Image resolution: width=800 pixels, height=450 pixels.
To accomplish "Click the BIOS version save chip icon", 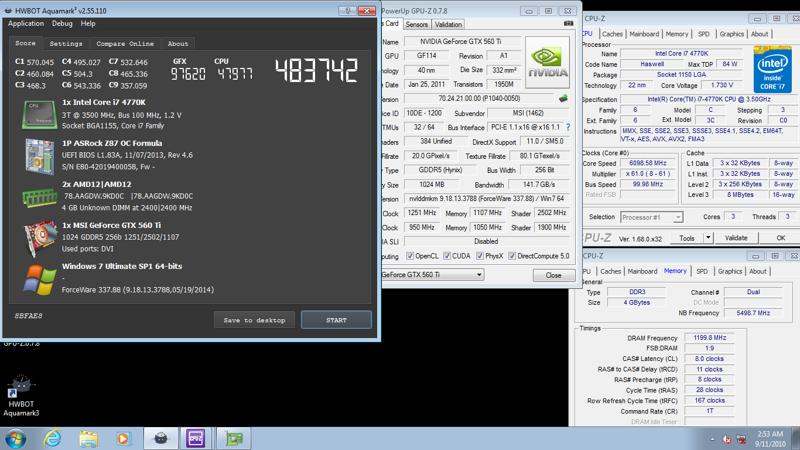I will (563, 98).
